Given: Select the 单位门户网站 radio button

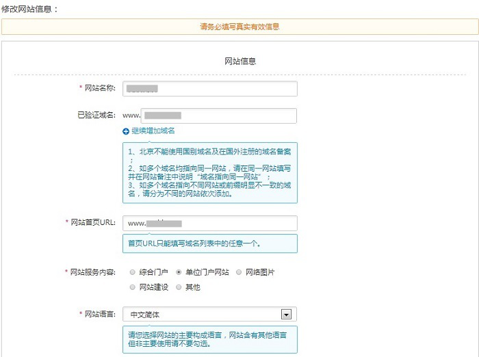Looking at the screenshot, I should [179, 272].
